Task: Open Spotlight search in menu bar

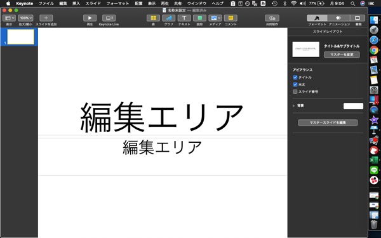Action: pos(352,3)
